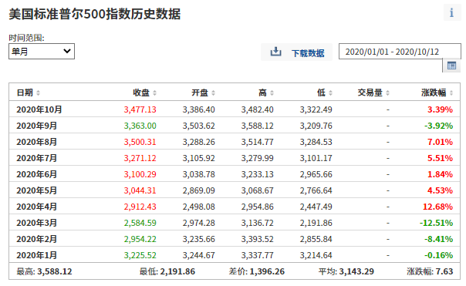
Task: Click the 12.68% change value
Action: (437, 207)
